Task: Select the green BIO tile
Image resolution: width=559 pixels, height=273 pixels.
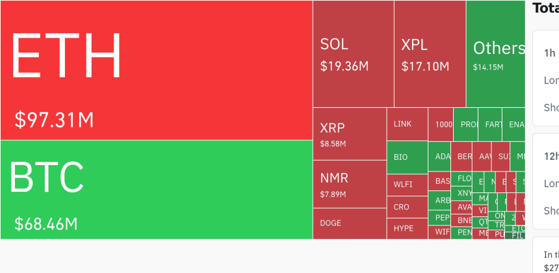Action: pos(407,157)
